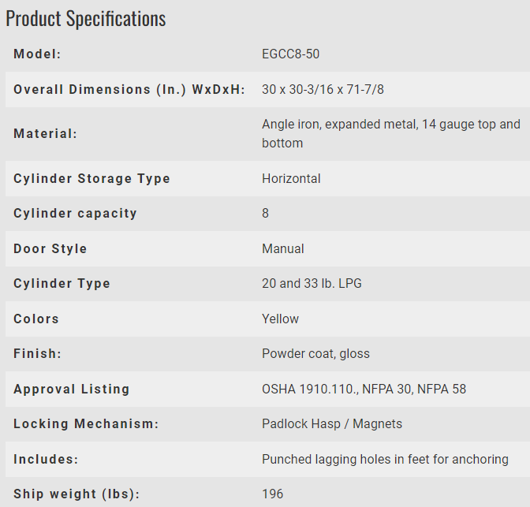The width and height of the screenshot is (530, 507).
Task: Select the OSHA 1910.110 approval text
Action: [364, 390]
